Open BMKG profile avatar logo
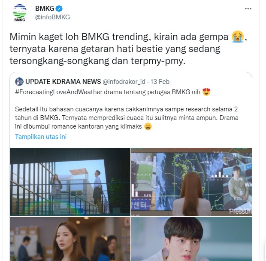 click(20, 13)
